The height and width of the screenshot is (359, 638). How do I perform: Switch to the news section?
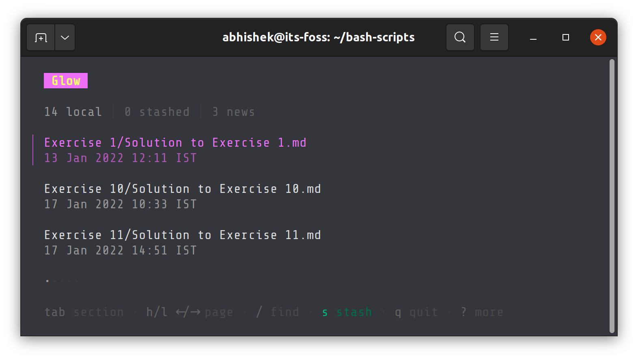point(233,112)
